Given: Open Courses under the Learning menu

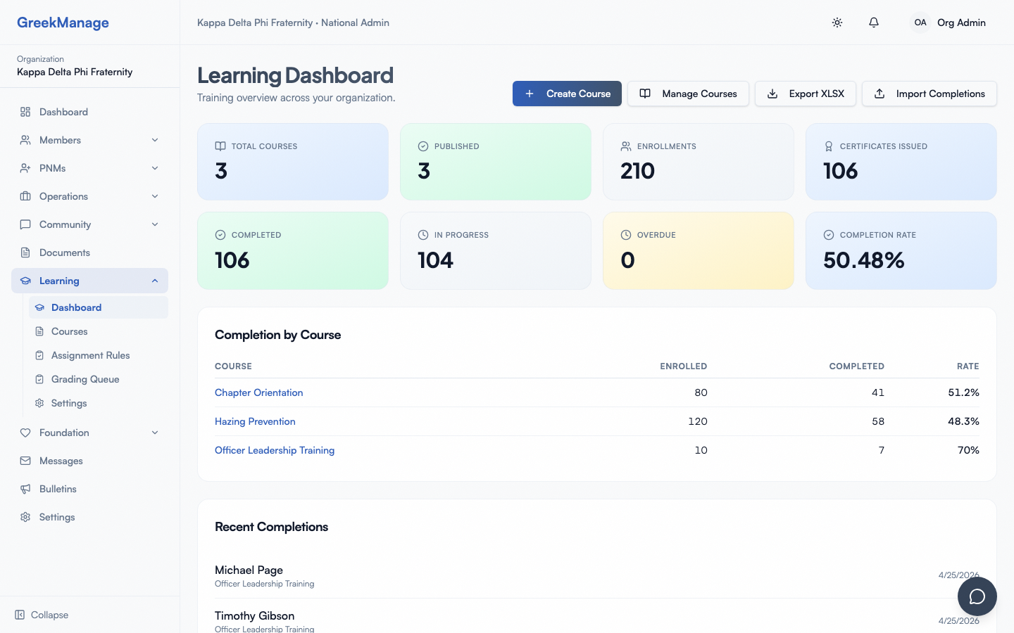Looking at the screenshot, I should click(70, 331).
